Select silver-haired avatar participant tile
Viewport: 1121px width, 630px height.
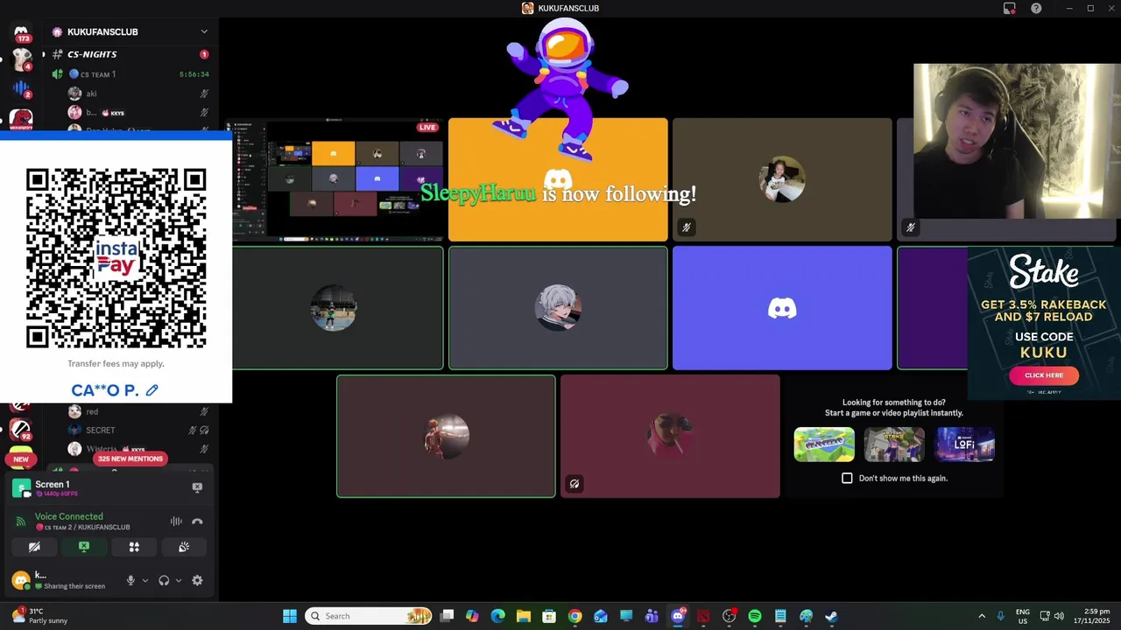558,308
